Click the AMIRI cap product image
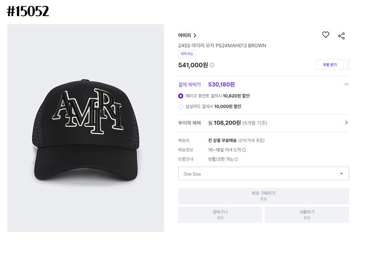 (x=85, y=128)
